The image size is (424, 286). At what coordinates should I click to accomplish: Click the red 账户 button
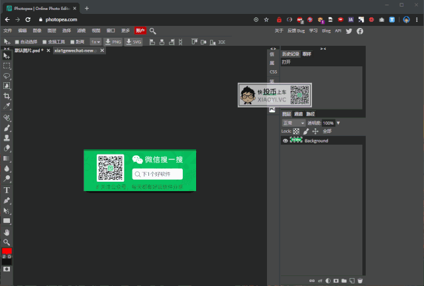click(x=140, y=31)
